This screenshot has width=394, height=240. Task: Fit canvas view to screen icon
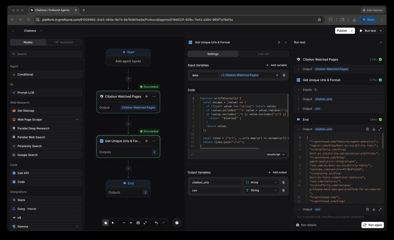pyautogui.click(x=138, y=223)
